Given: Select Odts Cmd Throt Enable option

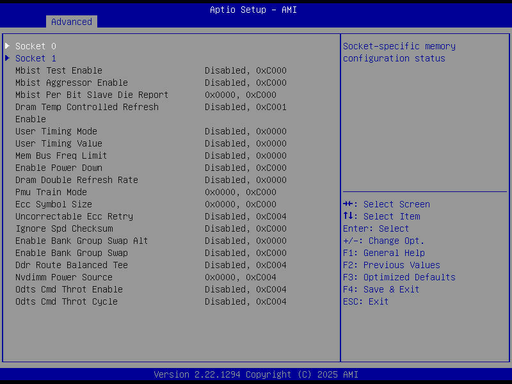Looking at the screenshot, I should coord(68,289).
